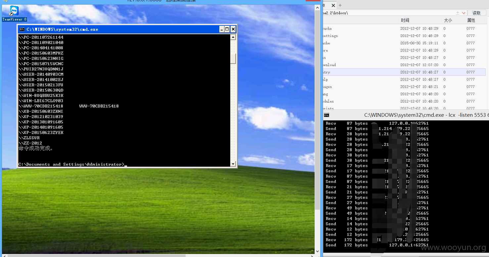Image resolution: width=489 pixels, height=257 pixels.
Task: Close the current tab labeled 8
Action: pos(333,5)
